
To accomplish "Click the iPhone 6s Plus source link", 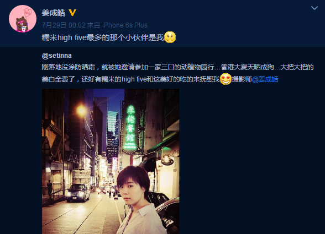I will click(125, 25).
